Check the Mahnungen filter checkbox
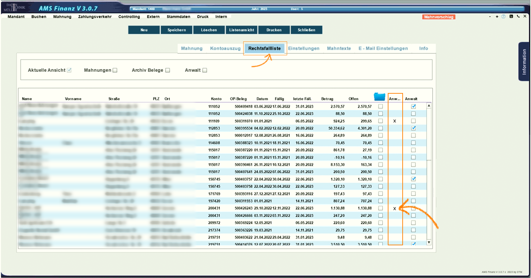 [x=115, y=70]
